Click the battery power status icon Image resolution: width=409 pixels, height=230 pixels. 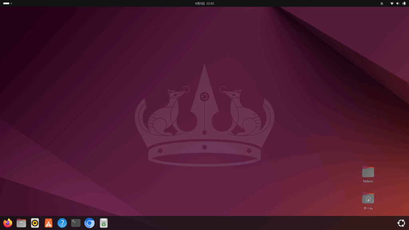(404, 3)
